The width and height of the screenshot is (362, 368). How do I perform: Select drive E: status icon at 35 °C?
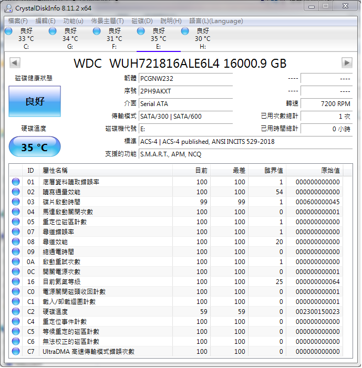point(141,31)
